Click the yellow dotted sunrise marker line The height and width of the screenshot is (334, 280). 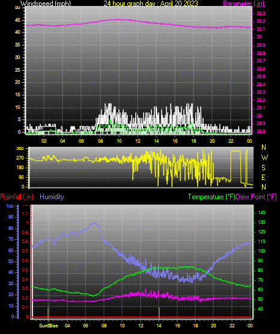coord(48,312)
